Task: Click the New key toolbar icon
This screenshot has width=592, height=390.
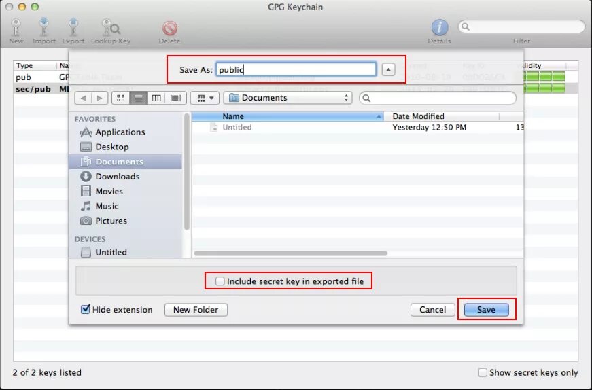Action: (x=16, y=29)
